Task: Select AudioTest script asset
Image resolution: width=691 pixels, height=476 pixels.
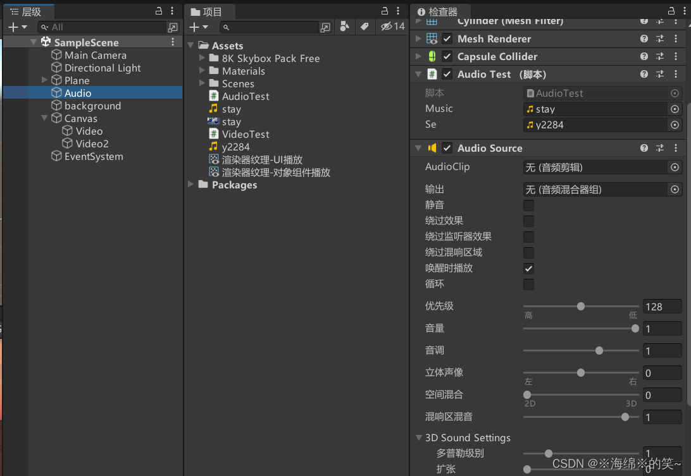Action: (246, 97)
